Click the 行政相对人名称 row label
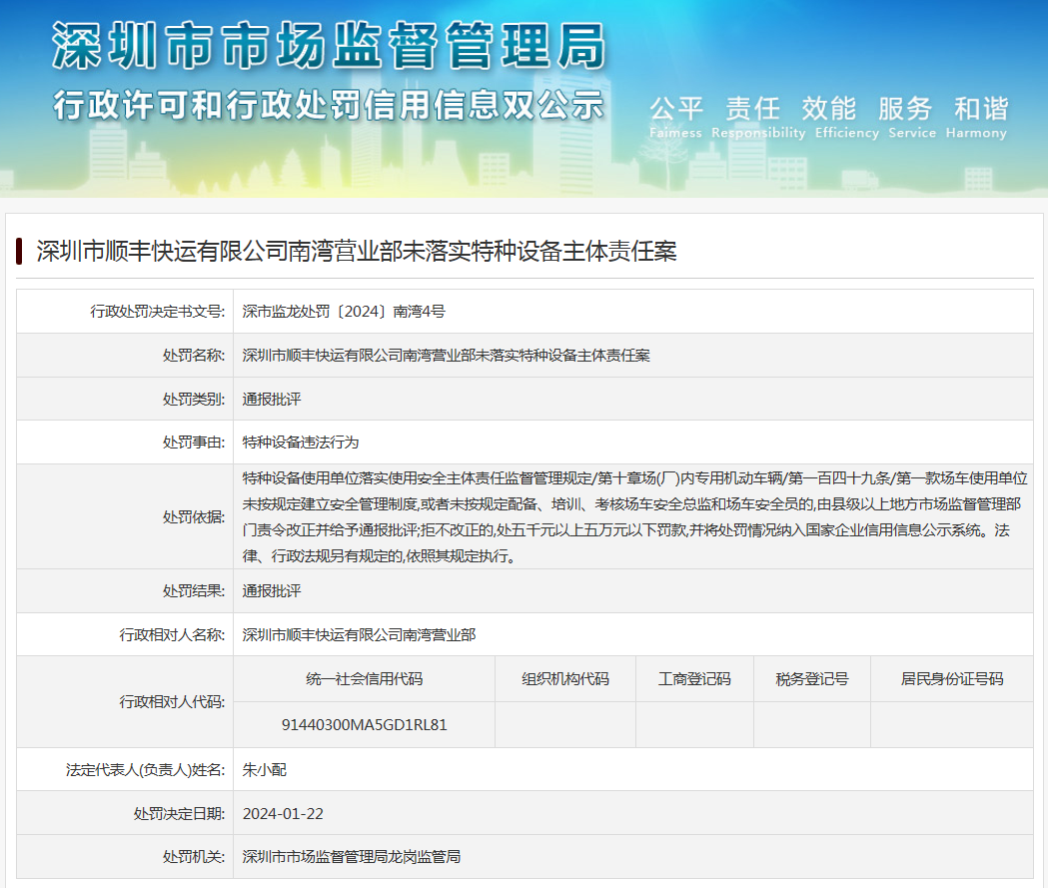The width and height of the screenshot is (1048, 888). point(172,634)
